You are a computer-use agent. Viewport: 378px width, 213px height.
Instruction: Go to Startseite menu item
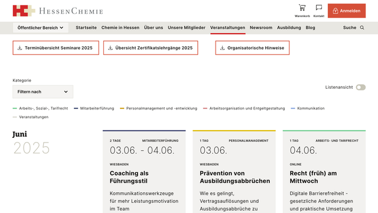pyautogui.click(x=86, y=28)
